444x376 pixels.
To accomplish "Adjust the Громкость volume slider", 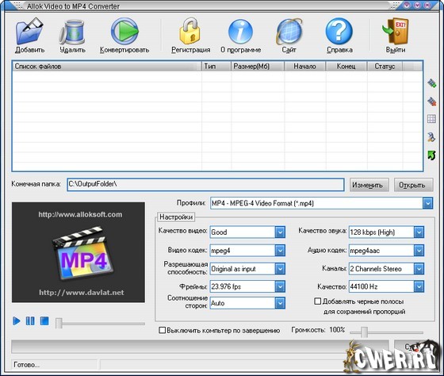I will [x=365, y=332].
